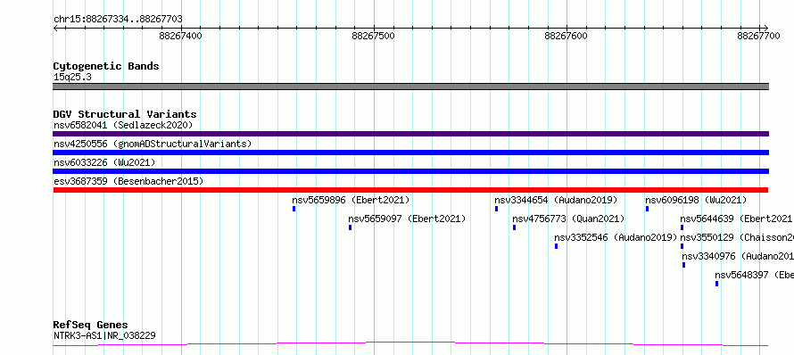This screenshot has height=355, width=794.
Task: Click the chr15:88267334..88267703 coordinate label
Action: click(x=118, y=20)
